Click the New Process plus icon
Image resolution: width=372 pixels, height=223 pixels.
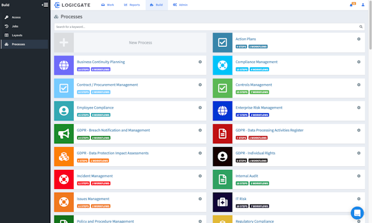(x=64, y=43)
